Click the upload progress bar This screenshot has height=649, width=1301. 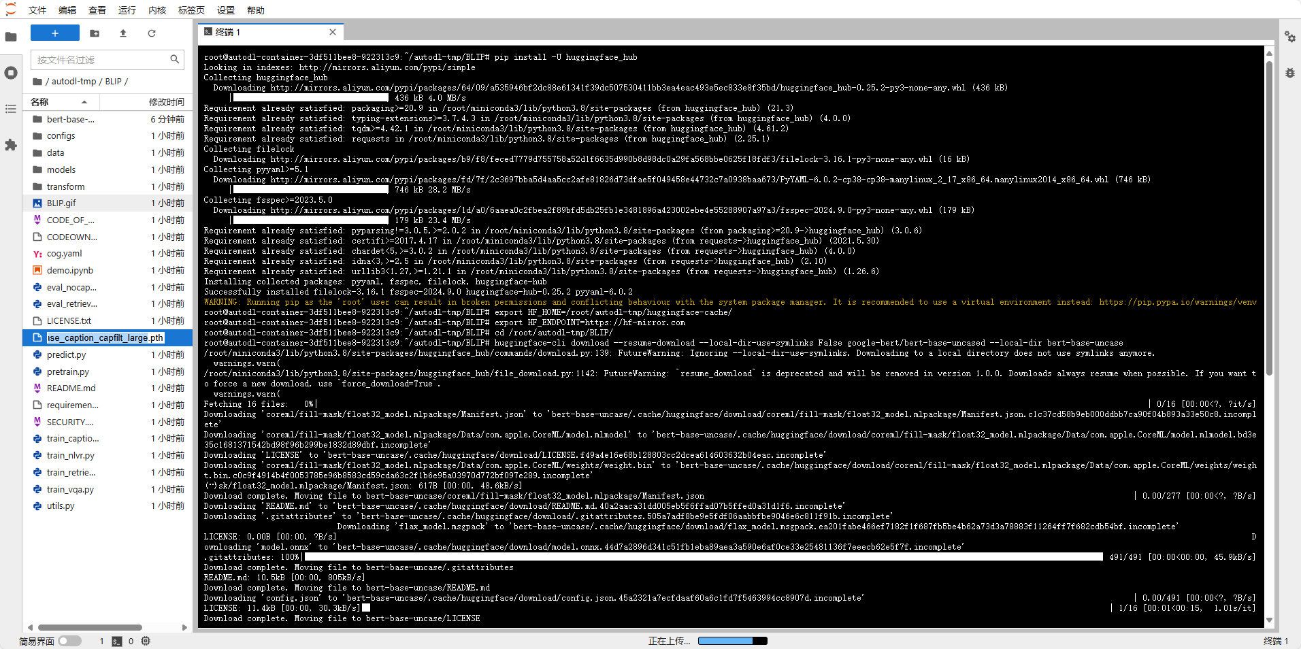[733, 641]
